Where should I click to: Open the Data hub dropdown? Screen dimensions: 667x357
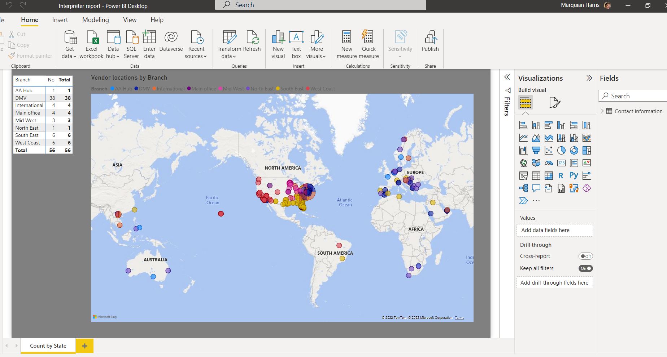(113, 44)
